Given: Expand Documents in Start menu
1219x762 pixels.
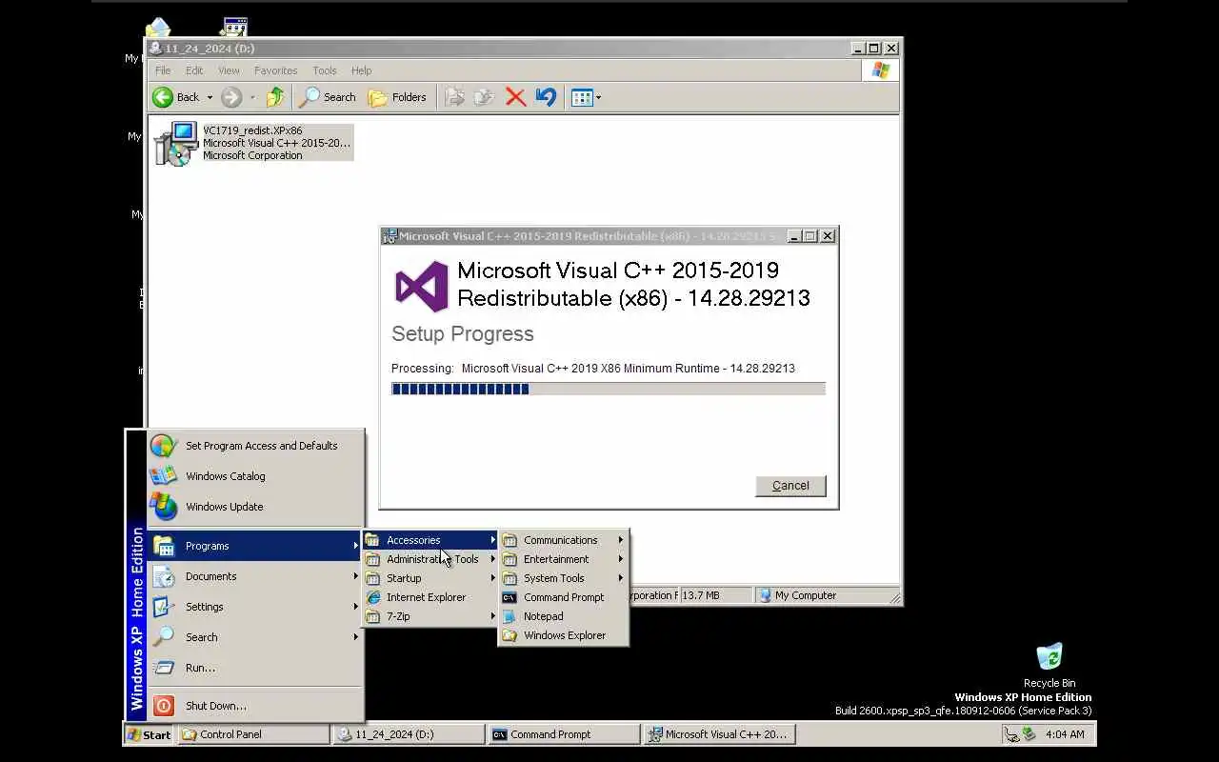Looking at the screenshot, I should click(255, 576).
